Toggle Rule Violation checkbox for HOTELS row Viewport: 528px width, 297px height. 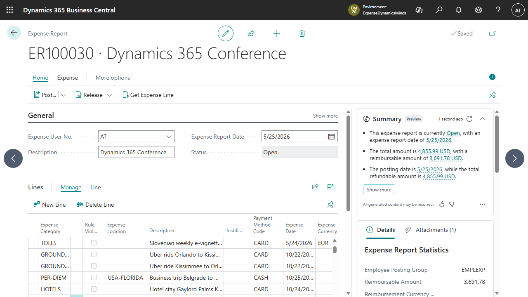pos(94,289)
